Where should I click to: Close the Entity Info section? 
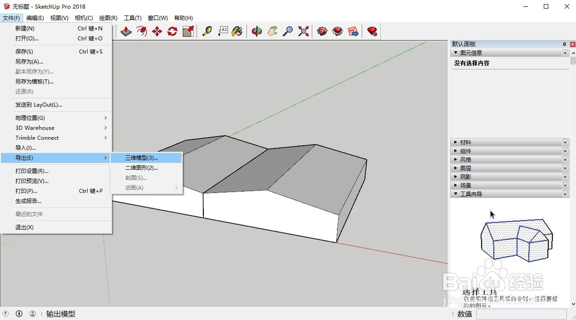point(566,53)
